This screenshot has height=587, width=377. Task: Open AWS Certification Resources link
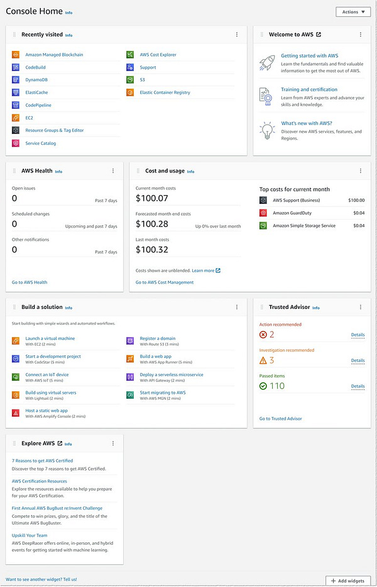point(39,481)
